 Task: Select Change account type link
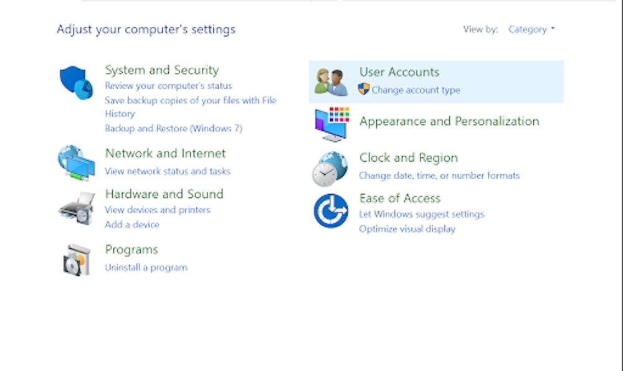coord(416,90)
